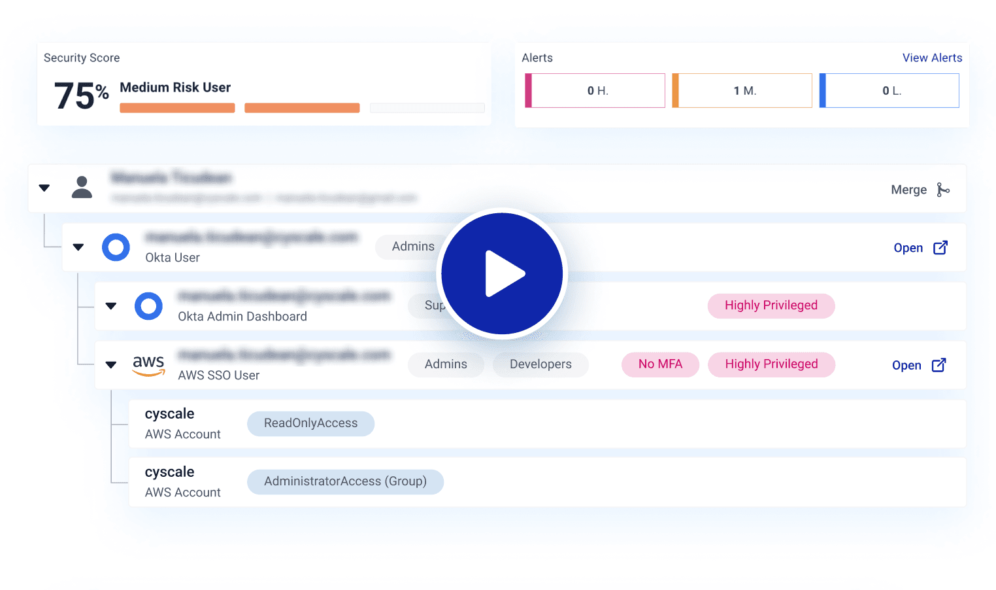Click the Merge branch icon

click(x=942, y=190)
